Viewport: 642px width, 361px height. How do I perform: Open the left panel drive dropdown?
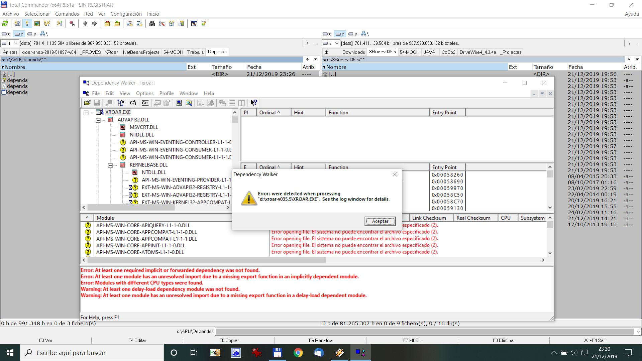coord(15,43)
